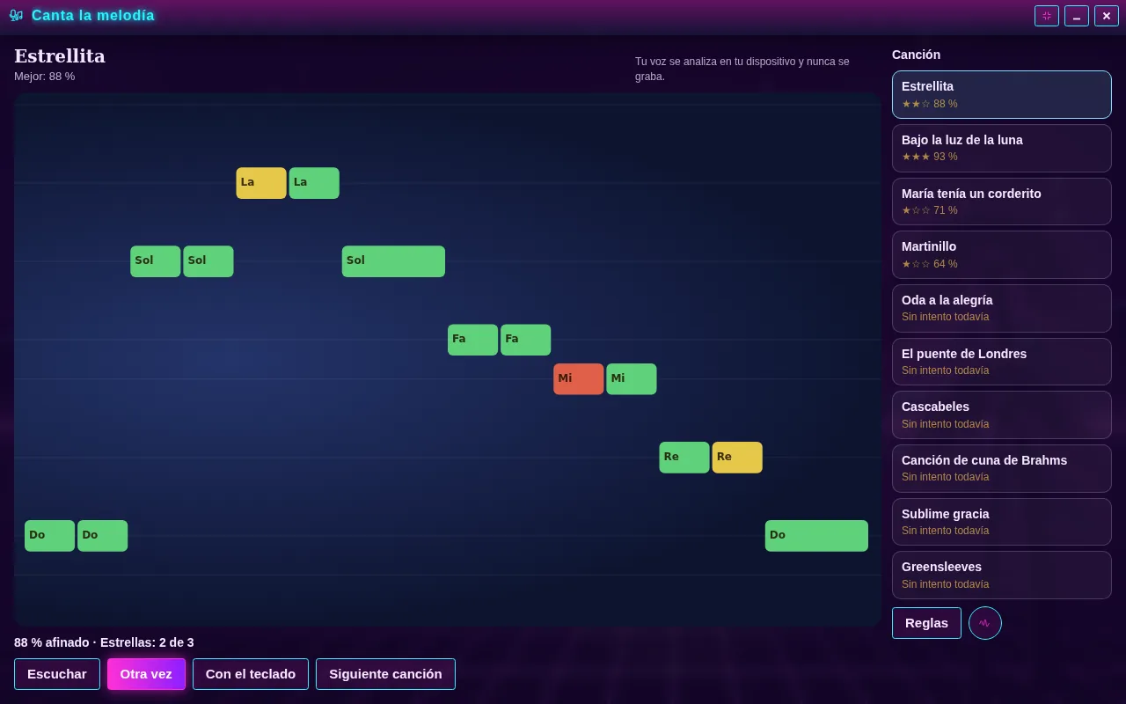Click the compact-view icon in title bar
The height and width of the screenshot is (704, 1126).
click(x=1047, y=16)
